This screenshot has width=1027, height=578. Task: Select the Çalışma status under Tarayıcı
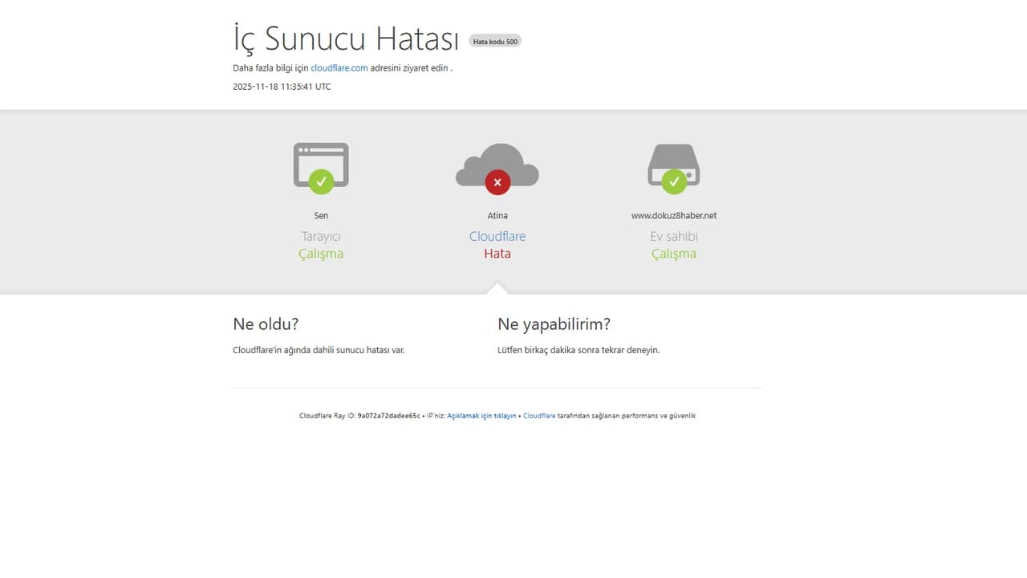321,253
